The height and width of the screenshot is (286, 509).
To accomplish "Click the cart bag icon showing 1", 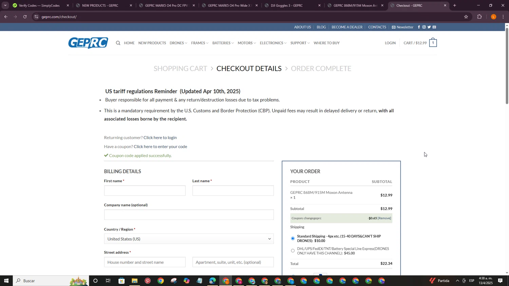I will (433, 43).
